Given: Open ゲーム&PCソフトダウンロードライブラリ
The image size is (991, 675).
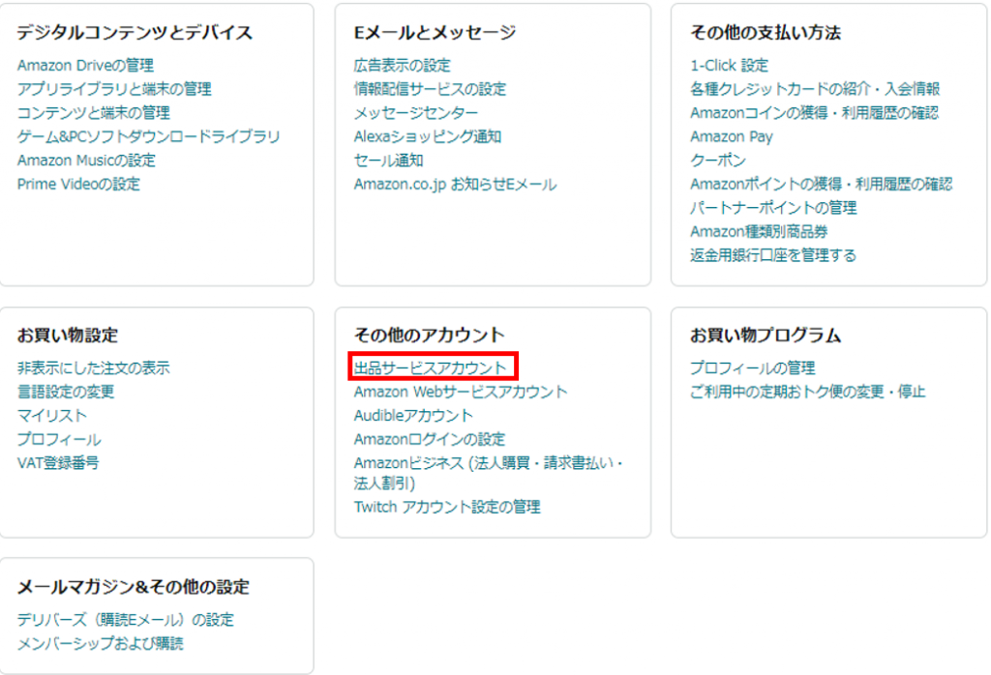Looking at the screenshot, I should pyautogui.click(x=148, y=136).
